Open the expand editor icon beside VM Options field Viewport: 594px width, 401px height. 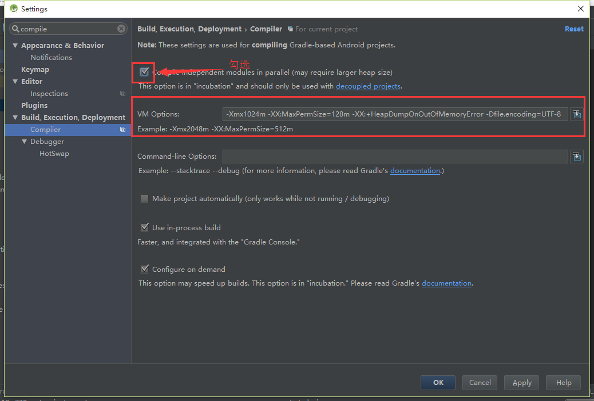577,114
